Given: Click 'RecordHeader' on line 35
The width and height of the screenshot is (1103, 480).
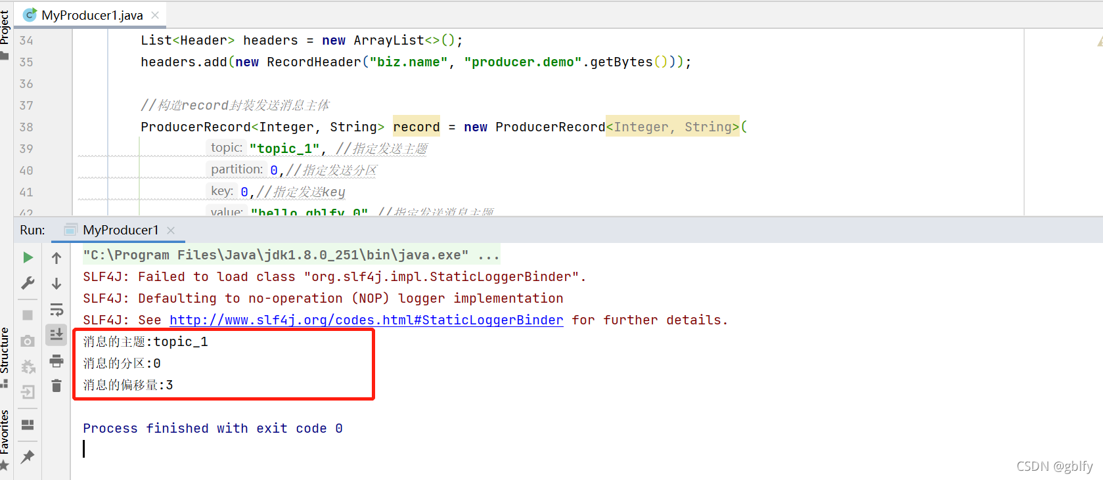Looking at the screenshot, I should coord(314,62).
